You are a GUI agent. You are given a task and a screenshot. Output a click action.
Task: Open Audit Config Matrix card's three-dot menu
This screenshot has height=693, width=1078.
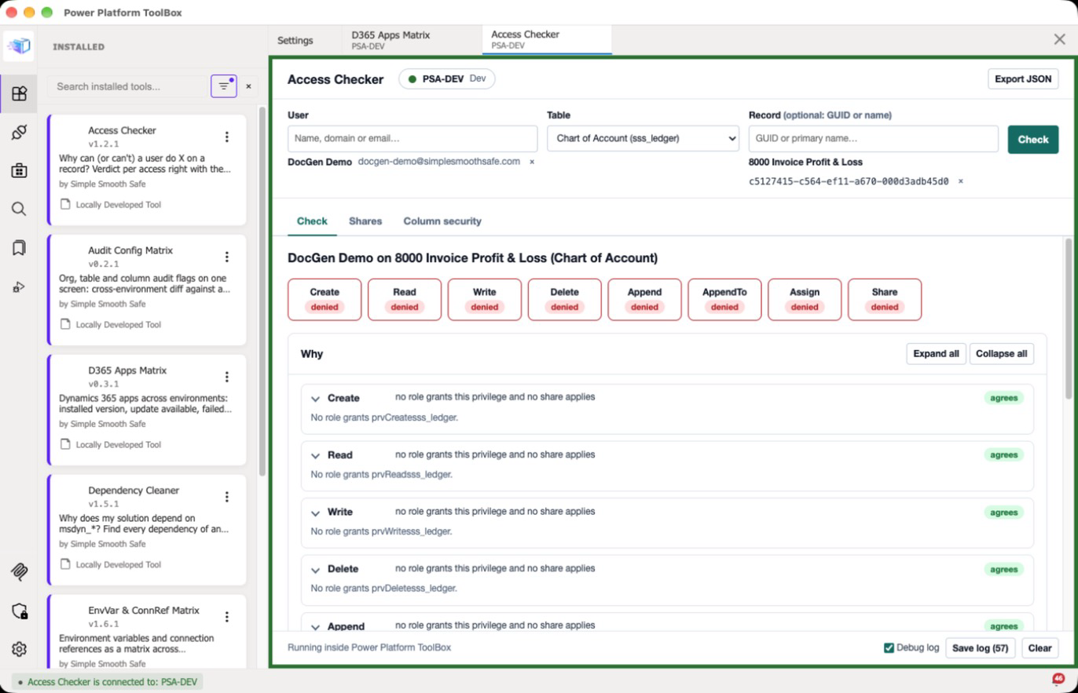(x=227, y=257)
